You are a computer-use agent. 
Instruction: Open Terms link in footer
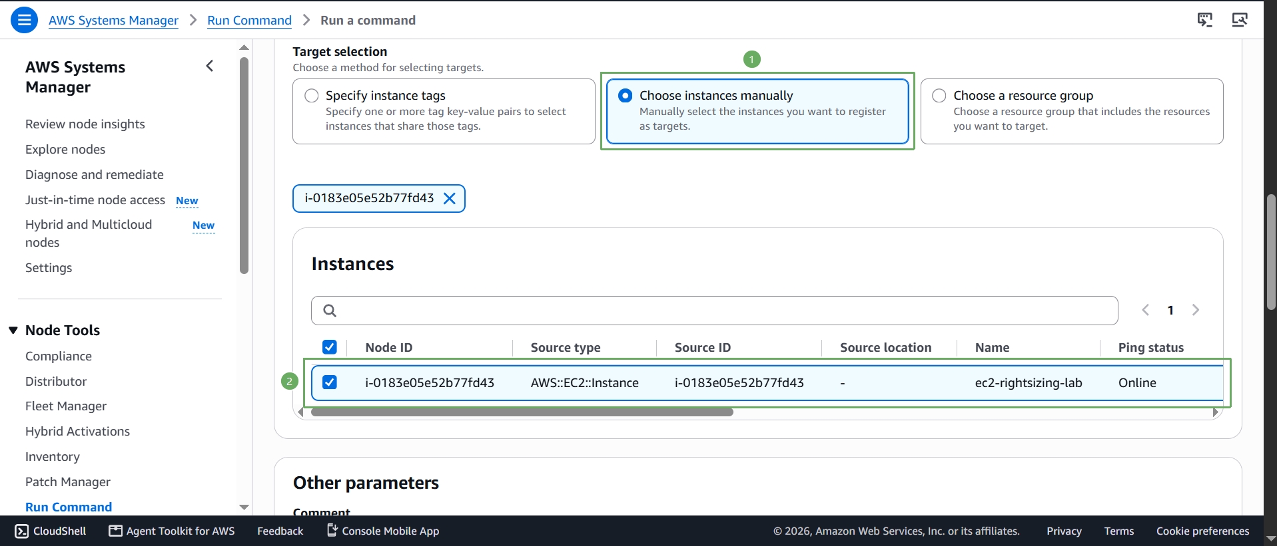click(x=1119, y=531)
